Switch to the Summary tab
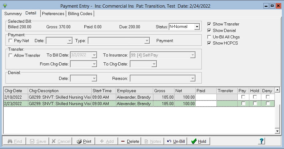The image size is (284, 149). [13, 14]
